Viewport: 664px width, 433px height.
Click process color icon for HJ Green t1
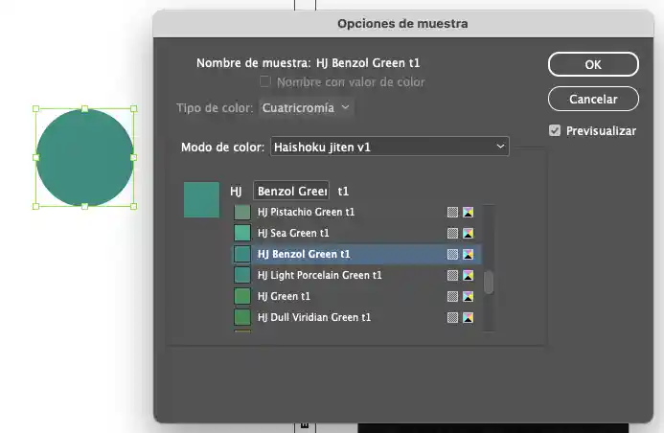click(452, 296)
